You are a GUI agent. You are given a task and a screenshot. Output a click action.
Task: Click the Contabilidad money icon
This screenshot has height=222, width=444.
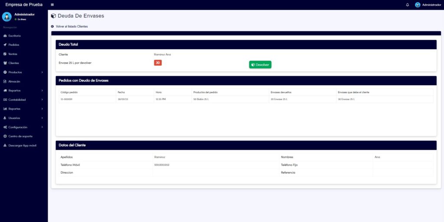pyautogui.click(x=5, y=100)
